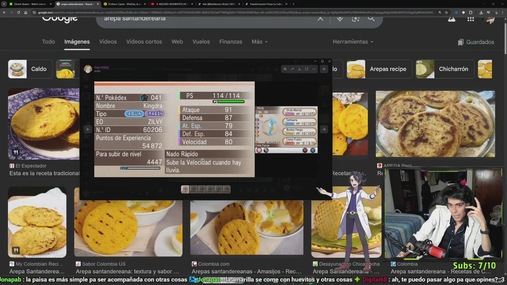
Task: Filter images by the Arepas recipe chip
Action: (379, 69)
